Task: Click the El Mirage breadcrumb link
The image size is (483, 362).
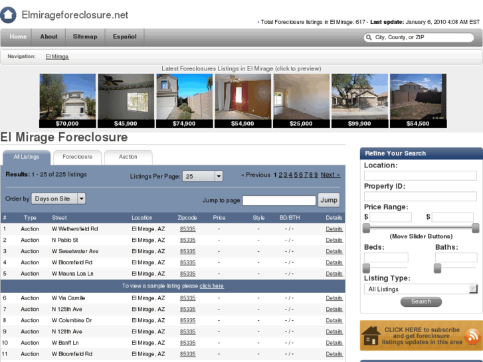Action: [57, 56]
